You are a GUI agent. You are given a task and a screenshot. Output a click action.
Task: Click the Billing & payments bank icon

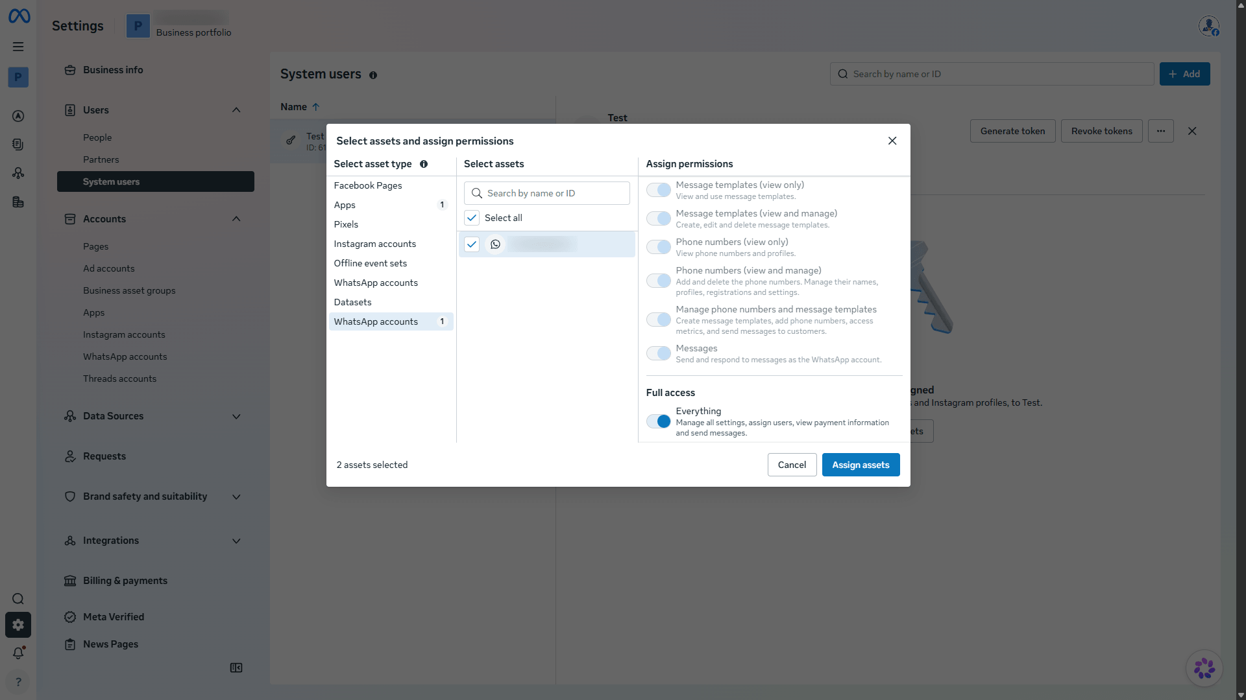click(x=70, y=581)
